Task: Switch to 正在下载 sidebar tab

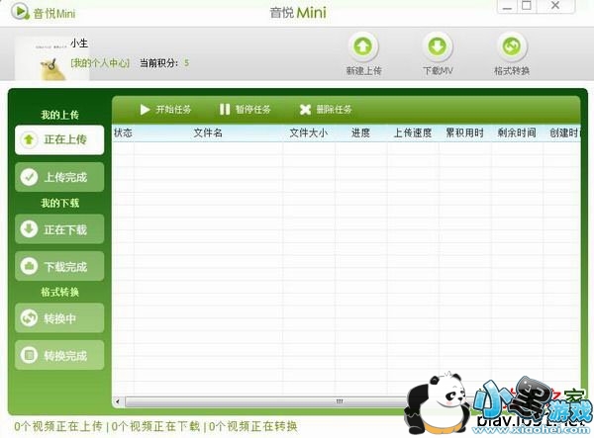Action: pos(59,228)
